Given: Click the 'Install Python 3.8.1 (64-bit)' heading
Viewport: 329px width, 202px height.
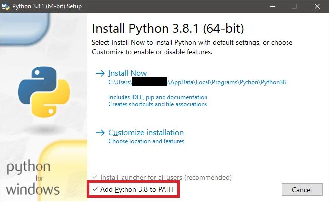Looking at the screenshot, I should click(x=168, y=28).
